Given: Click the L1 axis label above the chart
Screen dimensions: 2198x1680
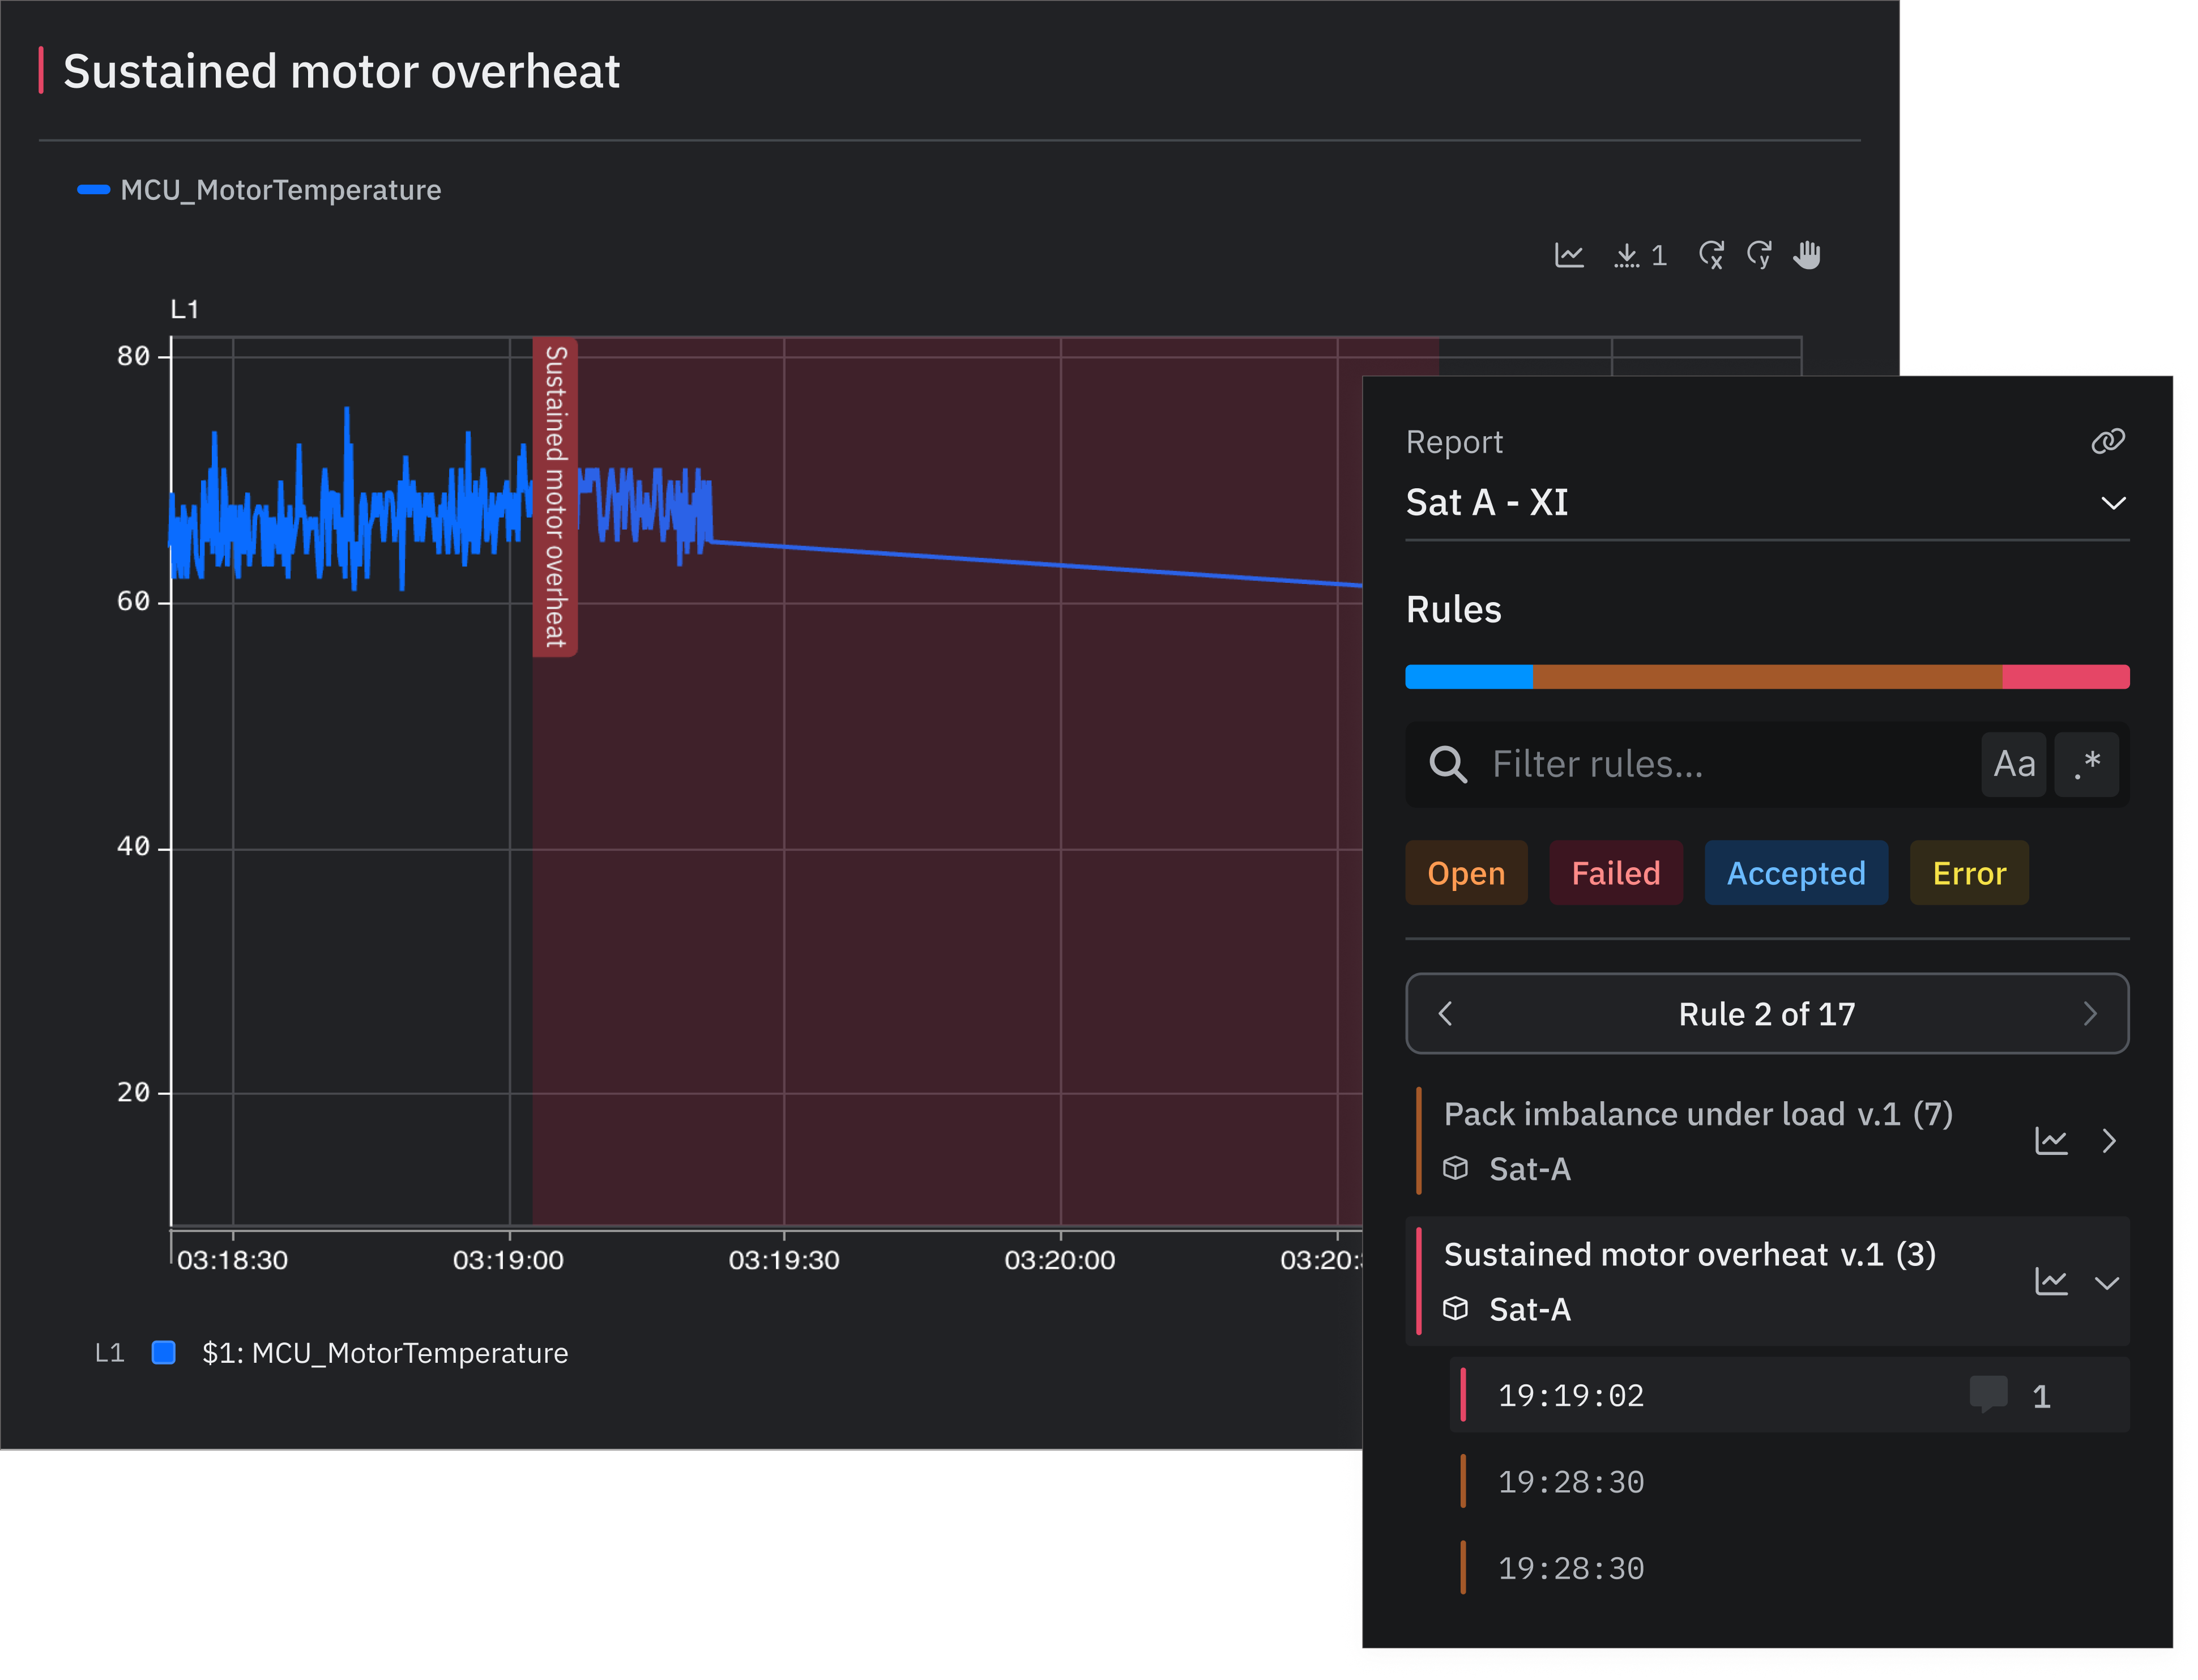Looking at the screenshot, I should (185, 310).
